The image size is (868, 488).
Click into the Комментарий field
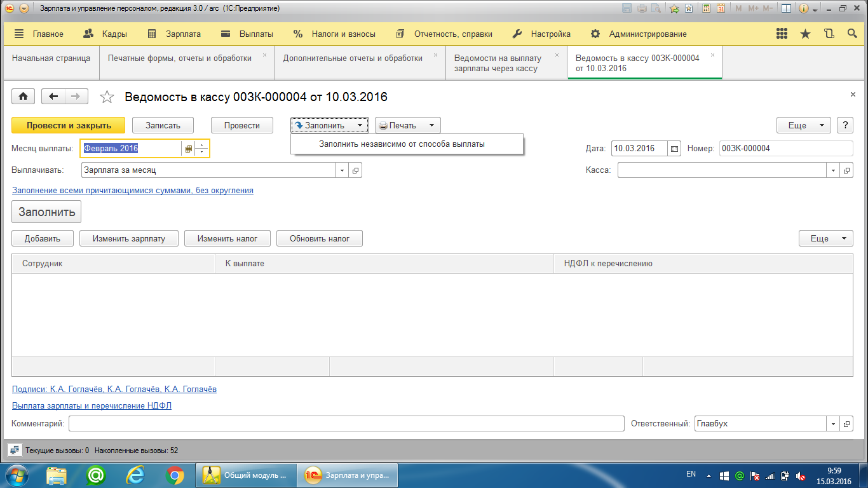[x=346, y=424]
